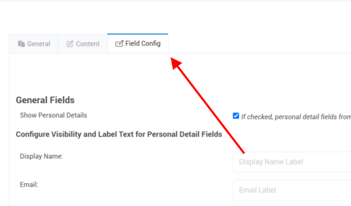Select the Field Config tab label
The width and height of the screenshot is (351, 206).
tap(143, 43)
